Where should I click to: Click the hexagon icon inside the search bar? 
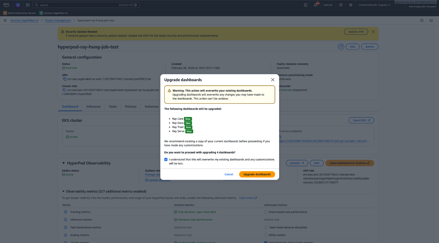tap(135, 5)
